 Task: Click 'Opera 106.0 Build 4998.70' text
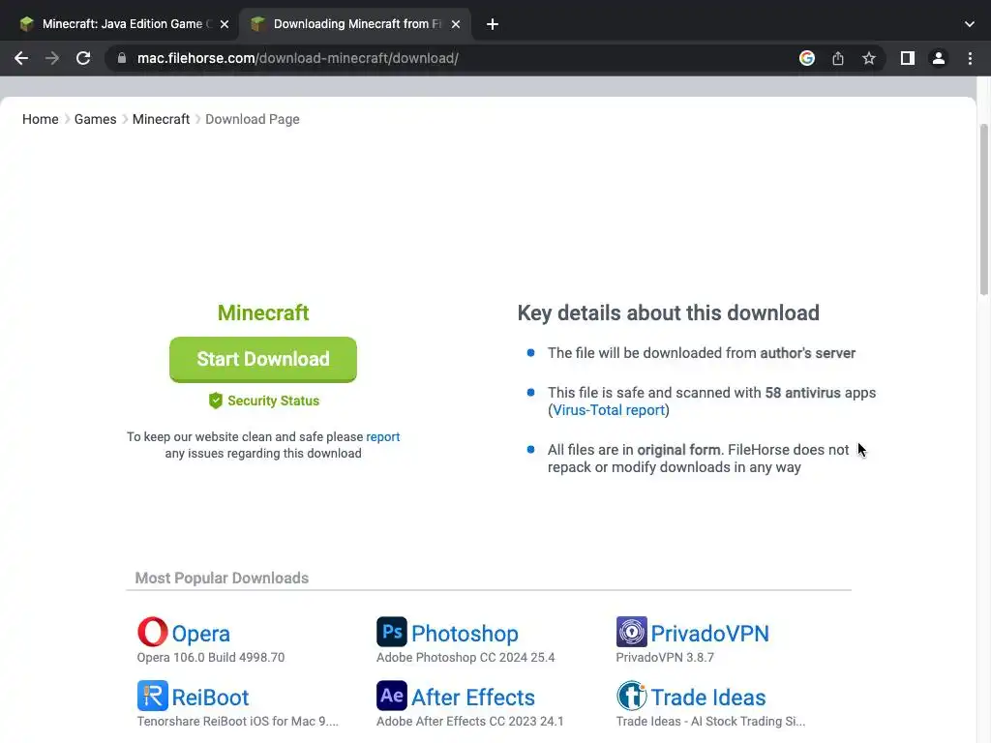pos(210,657)
